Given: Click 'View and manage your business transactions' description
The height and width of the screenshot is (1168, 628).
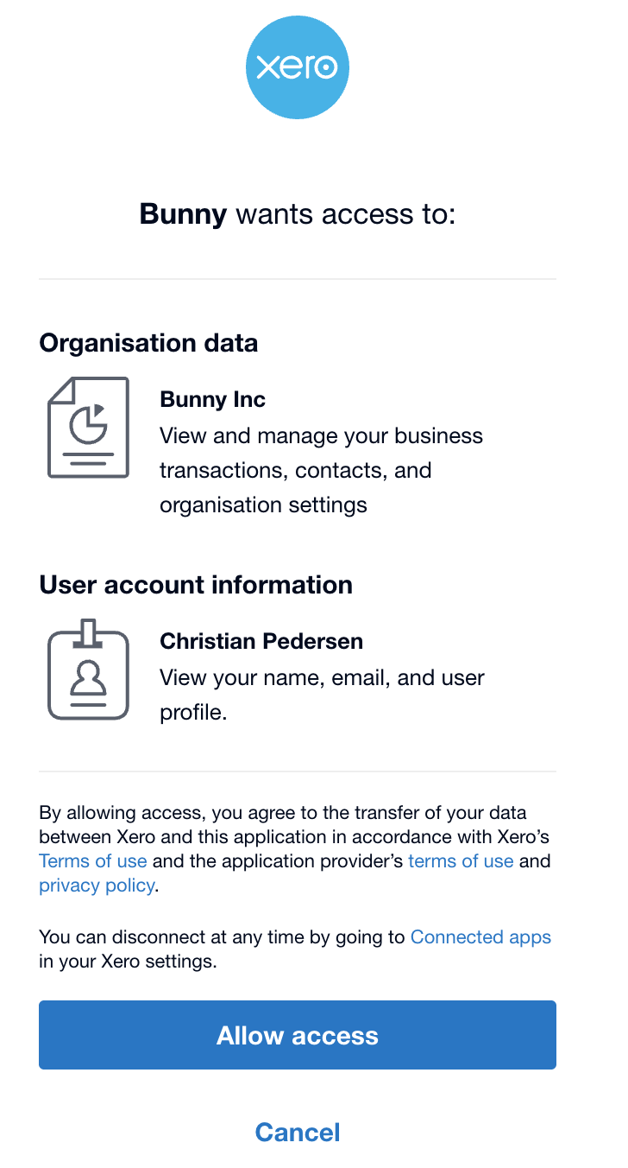Looking at the screenshot, I should 321,470.
